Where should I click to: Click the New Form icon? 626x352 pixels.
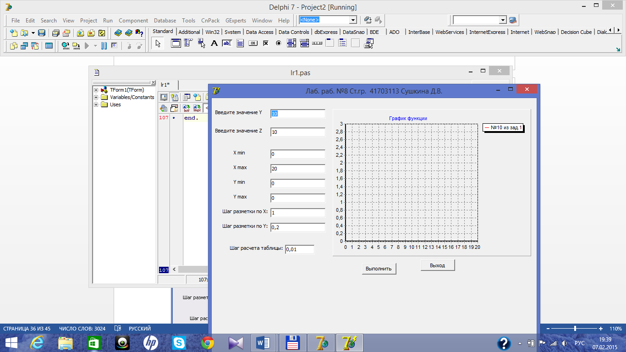click(49, 46)
